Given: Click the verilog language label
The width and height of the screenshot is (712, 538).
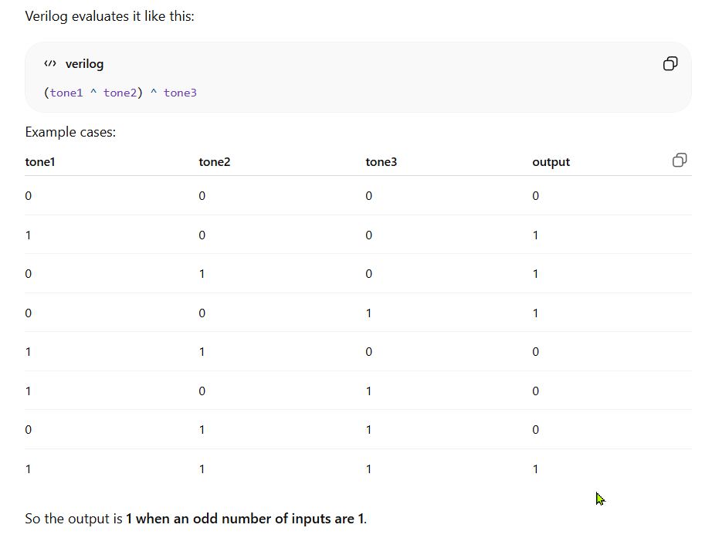Looking at the screenshot, I should [x=84, y=64].
